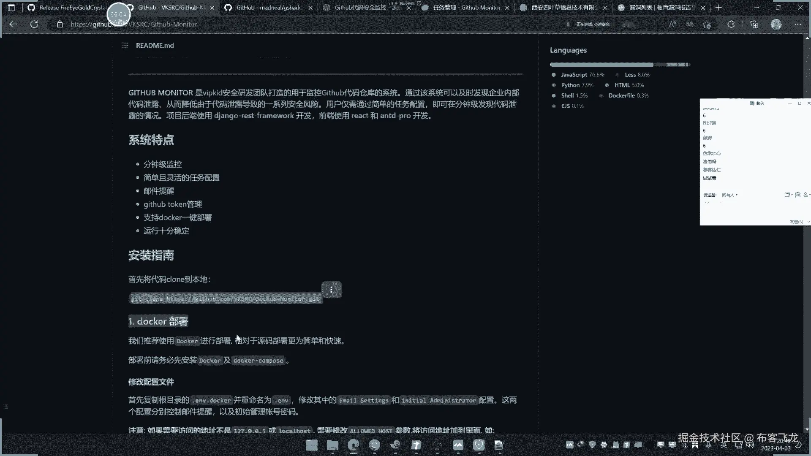Click the three-dot menu over the code block
The image size is (811, 456).
click(x=332, y=290)
